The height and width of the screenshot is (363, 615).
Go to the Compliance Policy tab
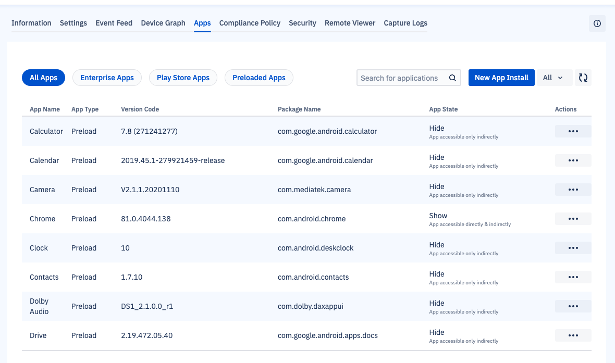pos(250,23)
